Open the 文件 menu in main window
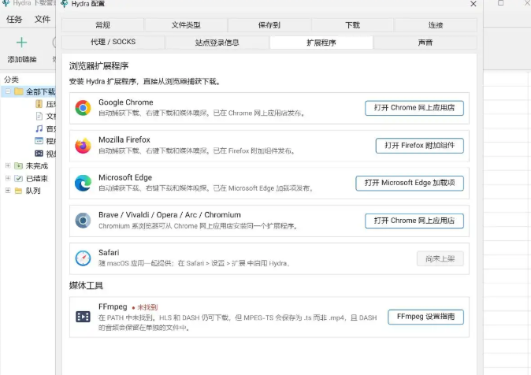 tap(43, 20)
